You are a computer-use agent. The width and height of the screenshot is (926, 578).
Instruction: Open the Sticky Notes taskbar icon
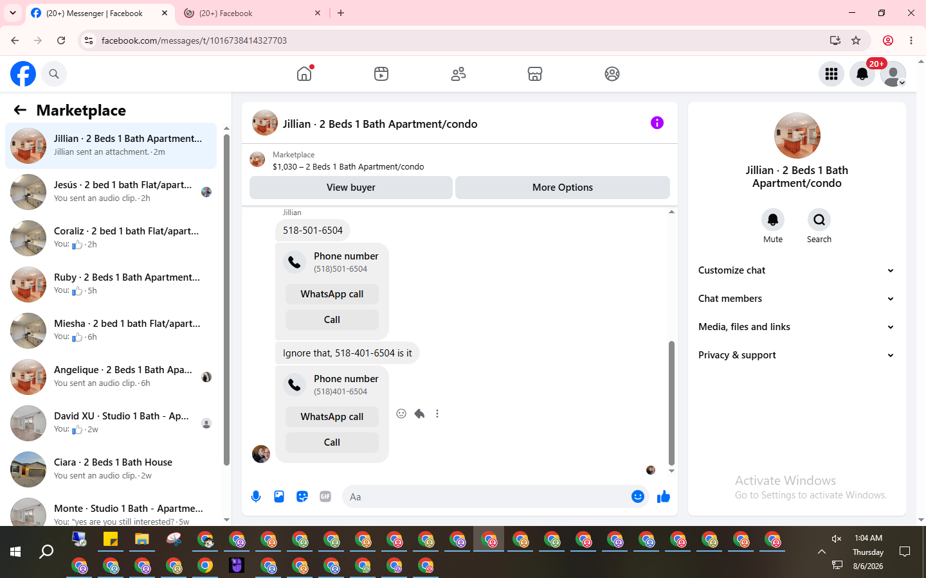click(x=111, y=539)
